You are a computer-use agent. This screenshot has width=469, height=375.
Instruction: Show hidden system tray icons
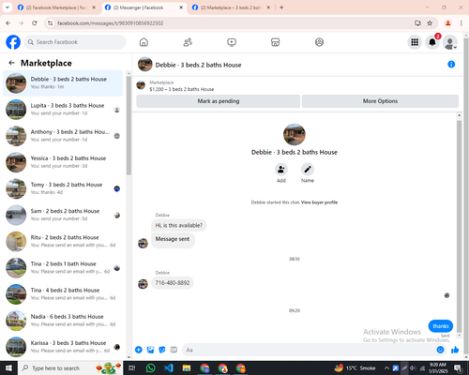pos(386,368)
